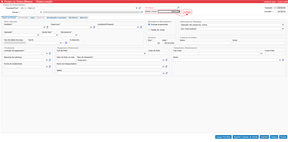Viewport: 288px width, 142px height.
Task: Refresh the Meio de transporte list icon
Action: point(166,60)
